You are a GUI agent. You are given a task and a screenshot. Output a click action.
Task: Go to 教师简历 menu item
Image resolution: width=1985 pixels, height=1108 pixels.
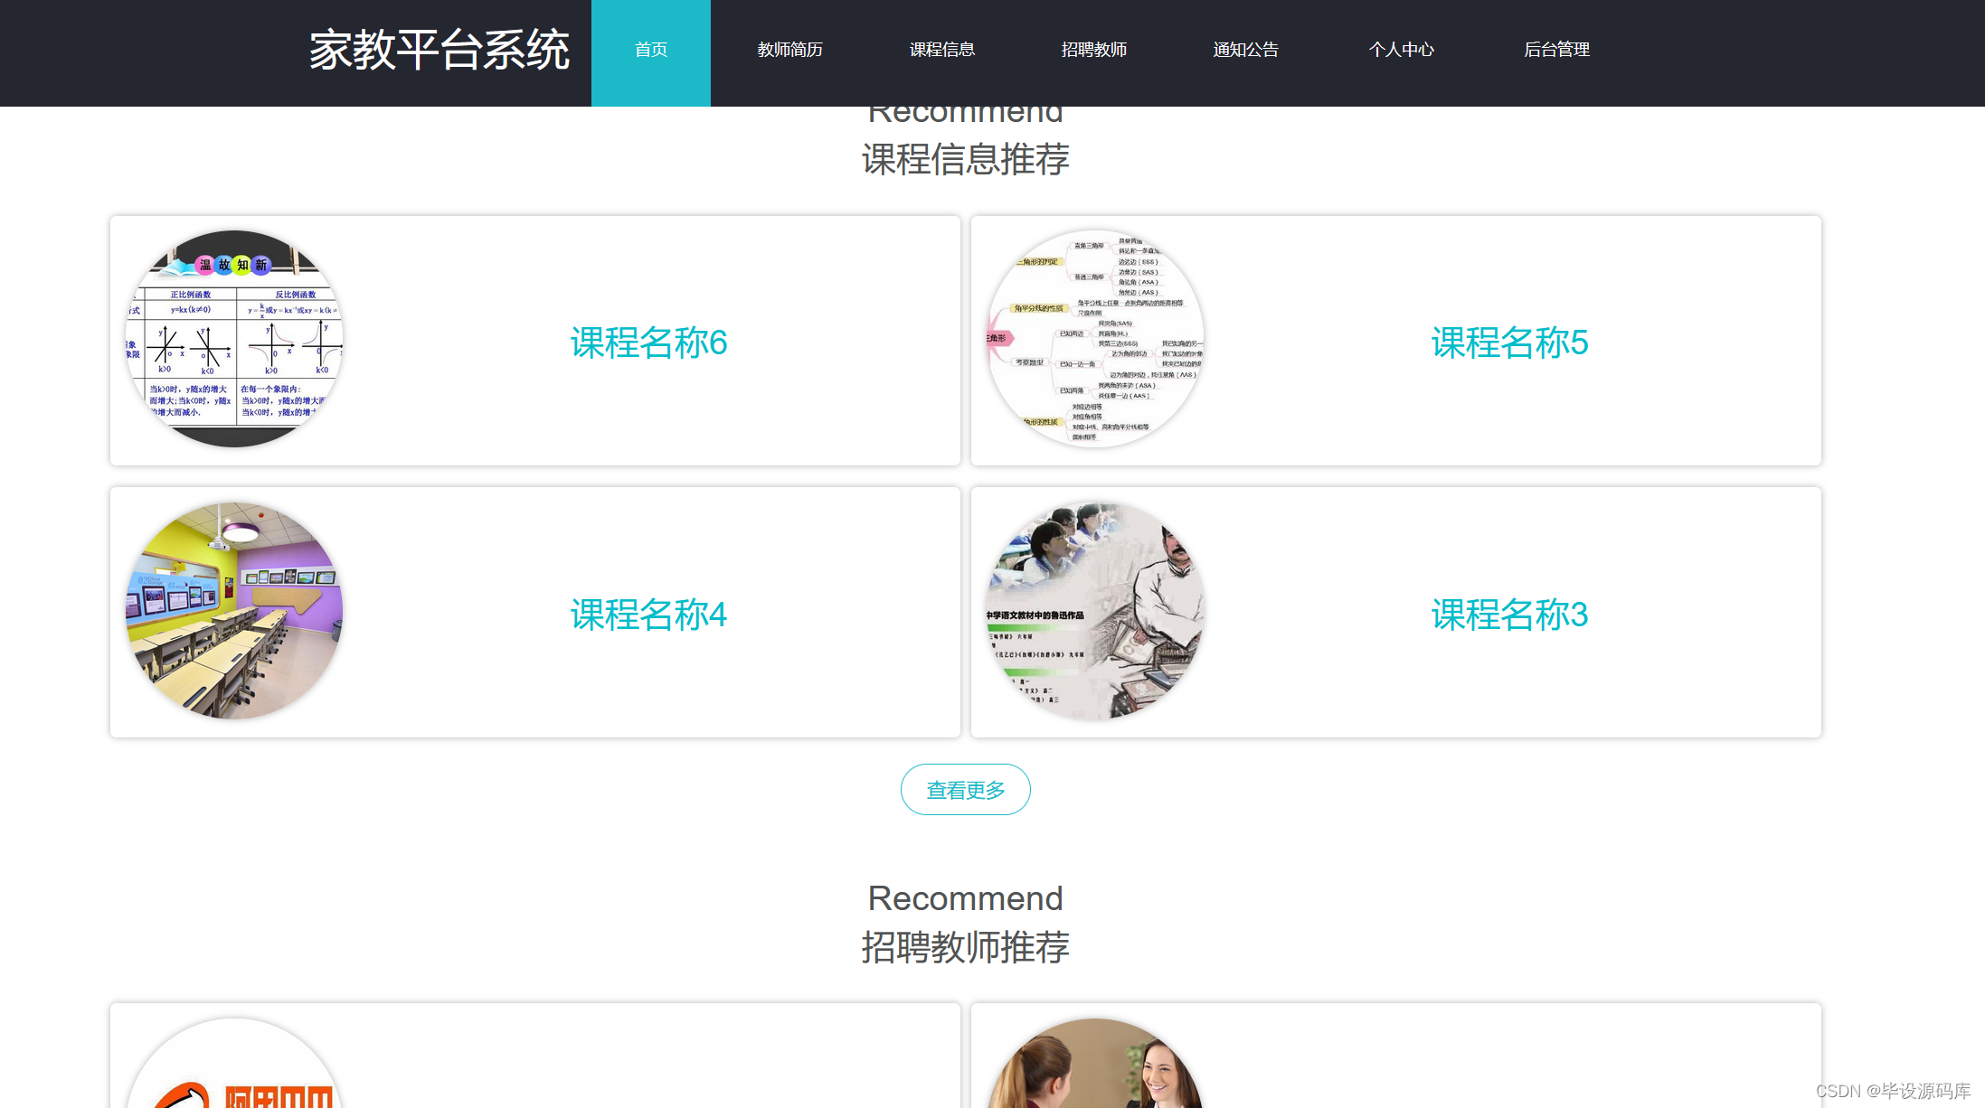click(789, 50)
